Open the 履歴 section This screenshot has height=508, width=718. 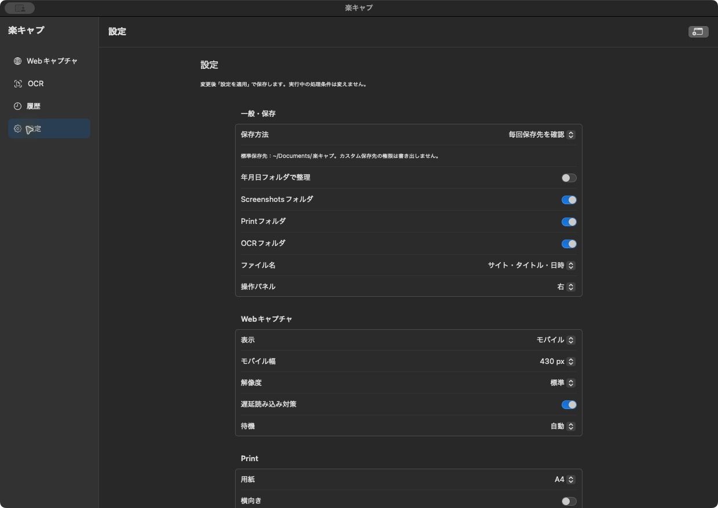coord(49,106)
